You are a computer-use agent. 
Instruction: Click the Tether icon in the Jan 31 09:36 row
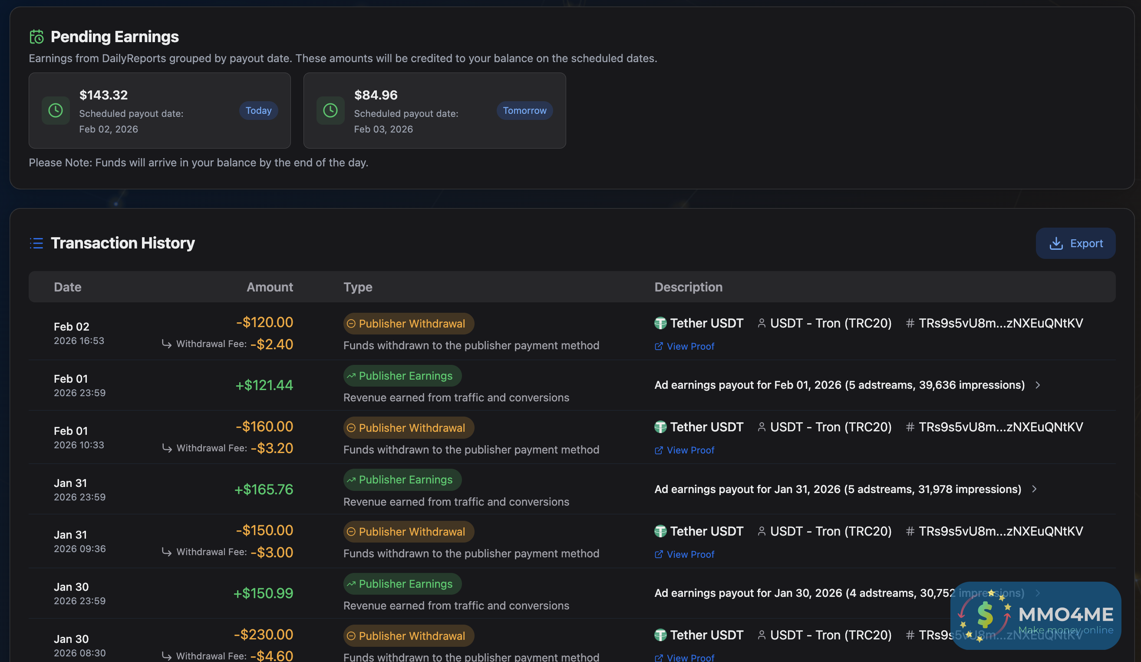[661, 531]
